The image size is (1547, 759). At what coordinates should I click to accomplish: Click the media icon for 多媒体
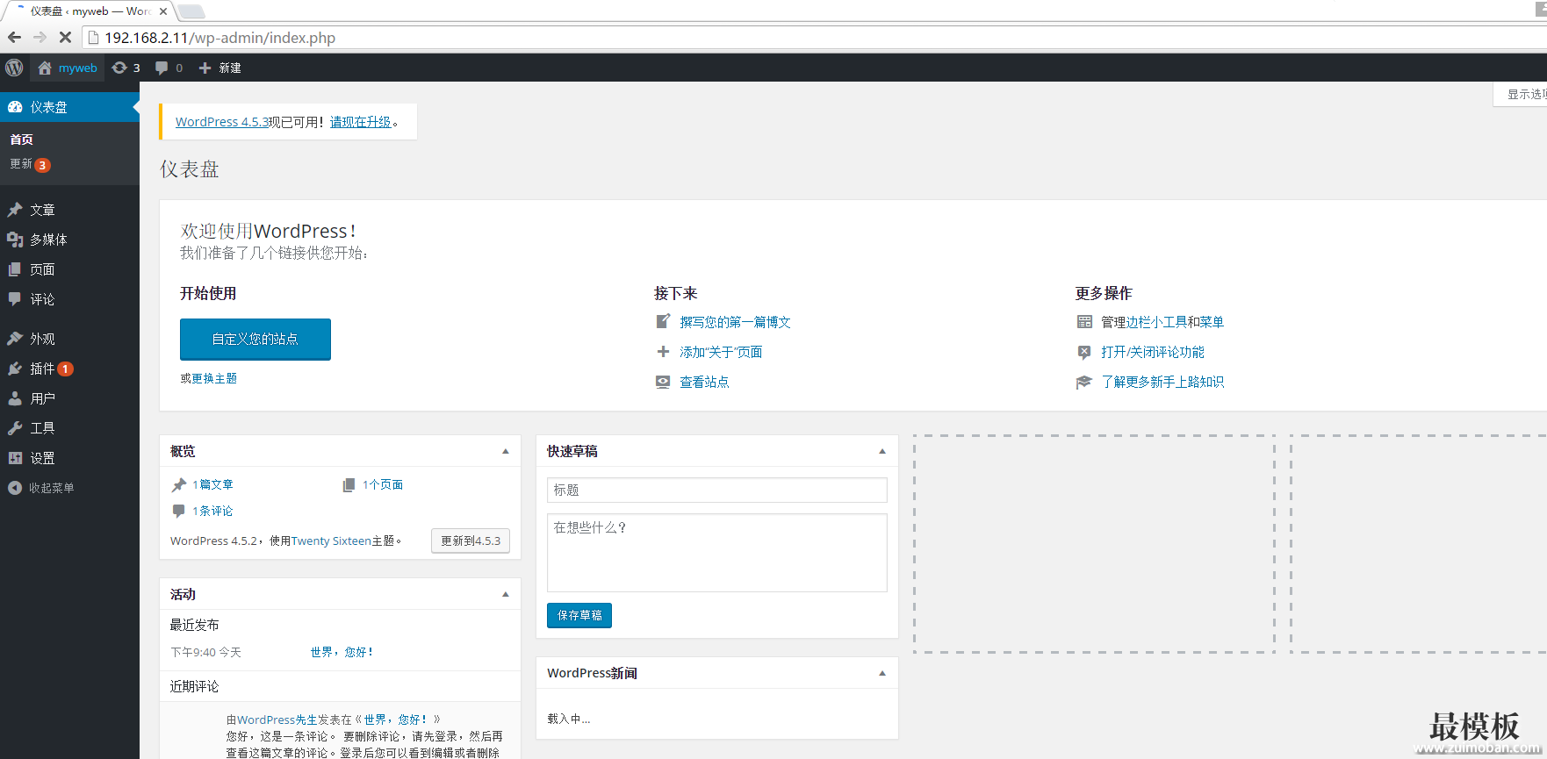(x=15, y=240)
